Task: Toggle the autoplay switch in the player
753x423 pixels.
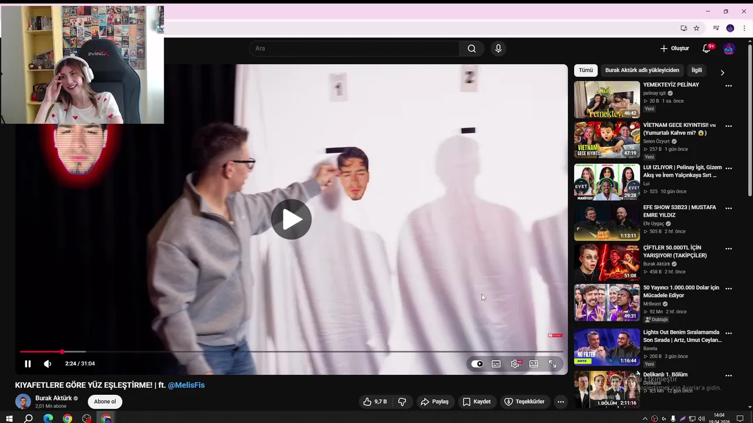Action: [477, 364]
